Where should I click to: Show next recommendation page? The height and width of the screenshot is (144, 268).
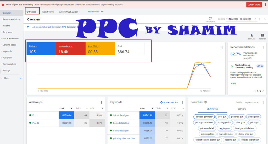point(263,91)
